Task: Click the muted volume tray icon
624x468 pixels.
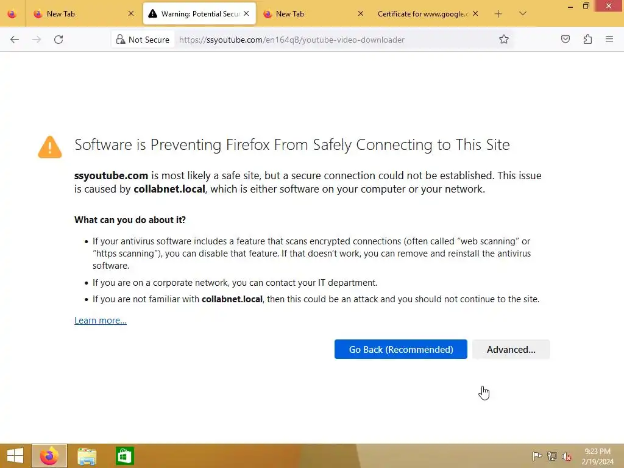Action: tap(567, 456)
